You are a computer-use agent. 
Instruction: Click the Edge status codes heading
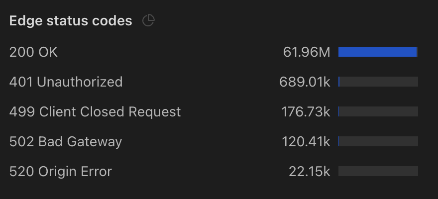tap(71, 21)
